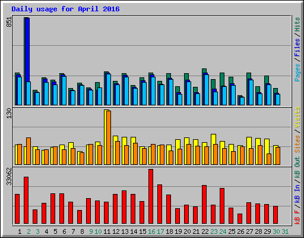304x238 pixels.
Task: Click day label 18
Action: click(169, 231)
